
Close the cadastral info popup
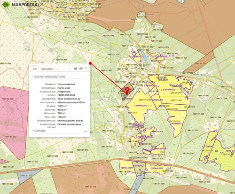86,68
